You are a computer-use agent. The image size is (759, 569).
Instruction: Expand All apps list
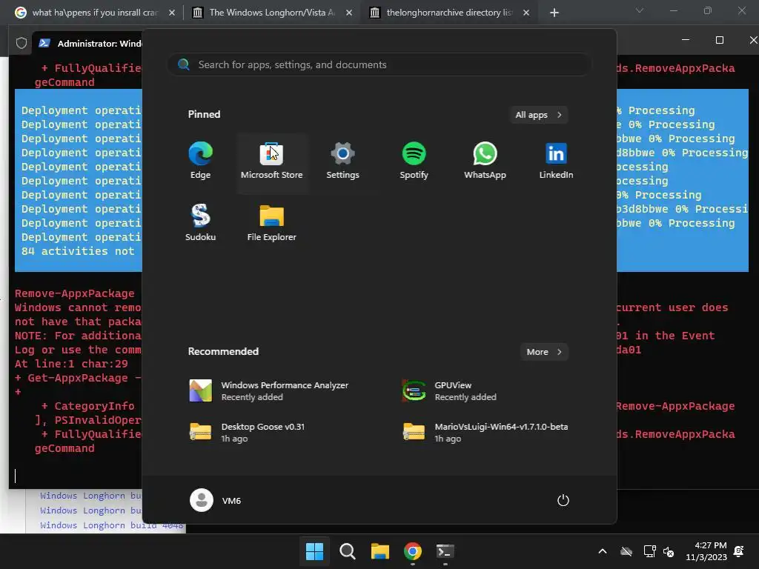[538, 115]
